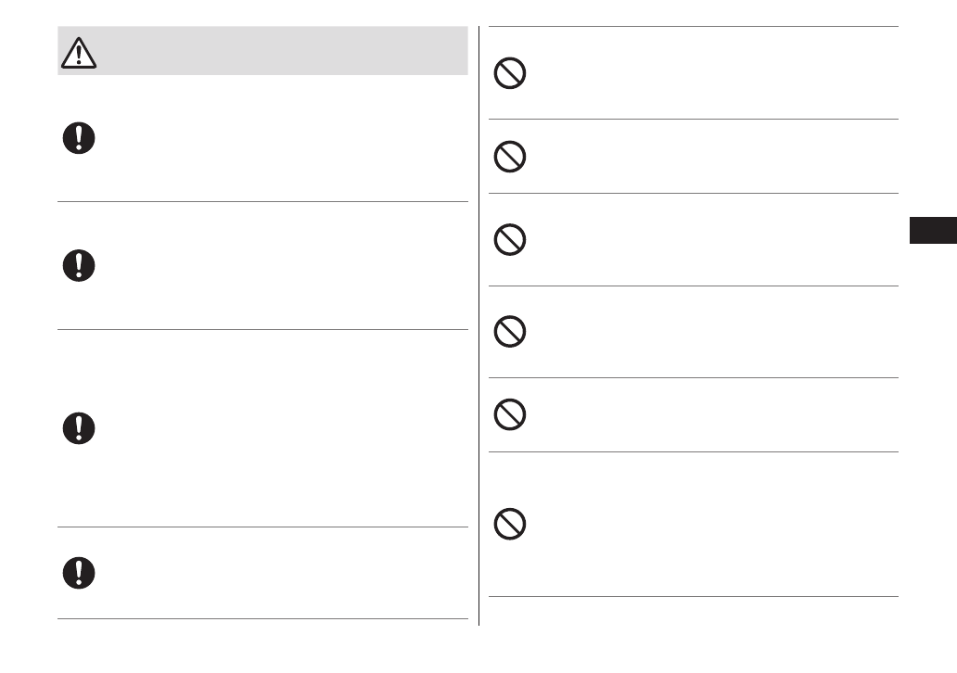Click the second prohibition circle icon from the top
The image size is (957, 673).
point(510,157)
